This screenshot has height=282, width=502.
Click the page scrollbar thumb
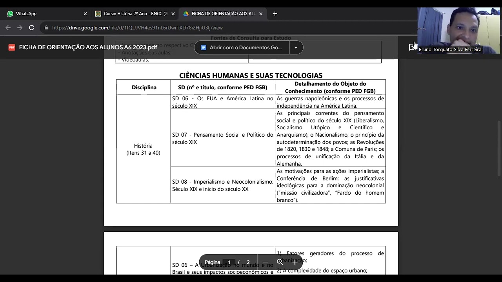tap(499, 148)
